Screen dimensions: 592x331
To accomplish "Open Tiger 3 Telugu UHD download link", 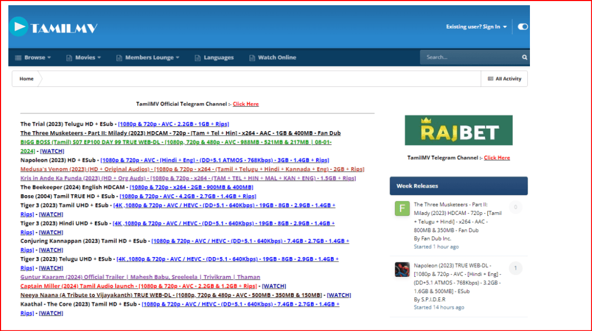I will click(x=227, y=259).
